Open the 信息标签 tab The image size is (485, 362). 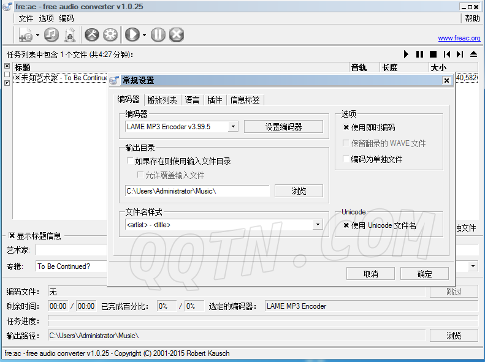tap(245, 100)
